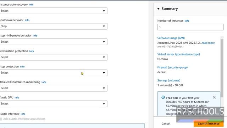Viewport: 227px width, 128px height.
Task: Open the Stop protection dropdown arrow
Action: coord(104,73)
